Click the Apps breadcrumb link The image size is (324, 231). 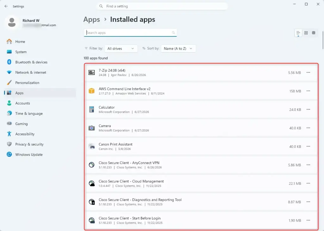[91, 19]
